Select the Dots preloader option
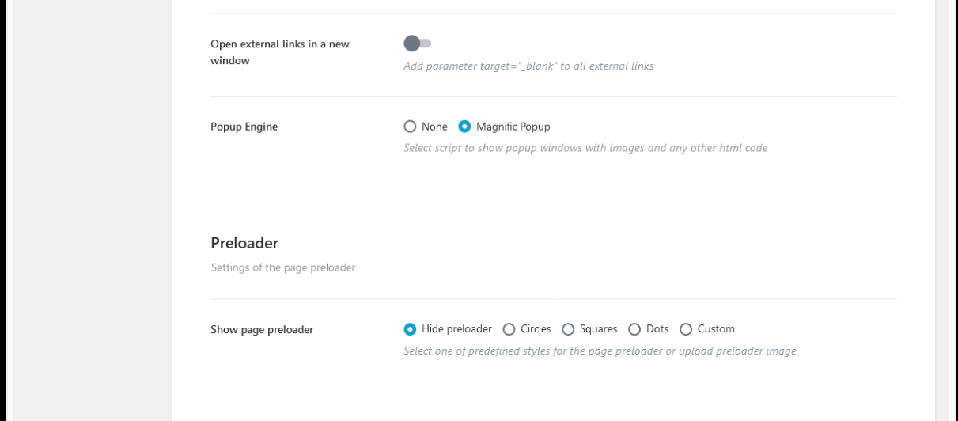This screenshot has width=958, height=421. pos(634,329)
